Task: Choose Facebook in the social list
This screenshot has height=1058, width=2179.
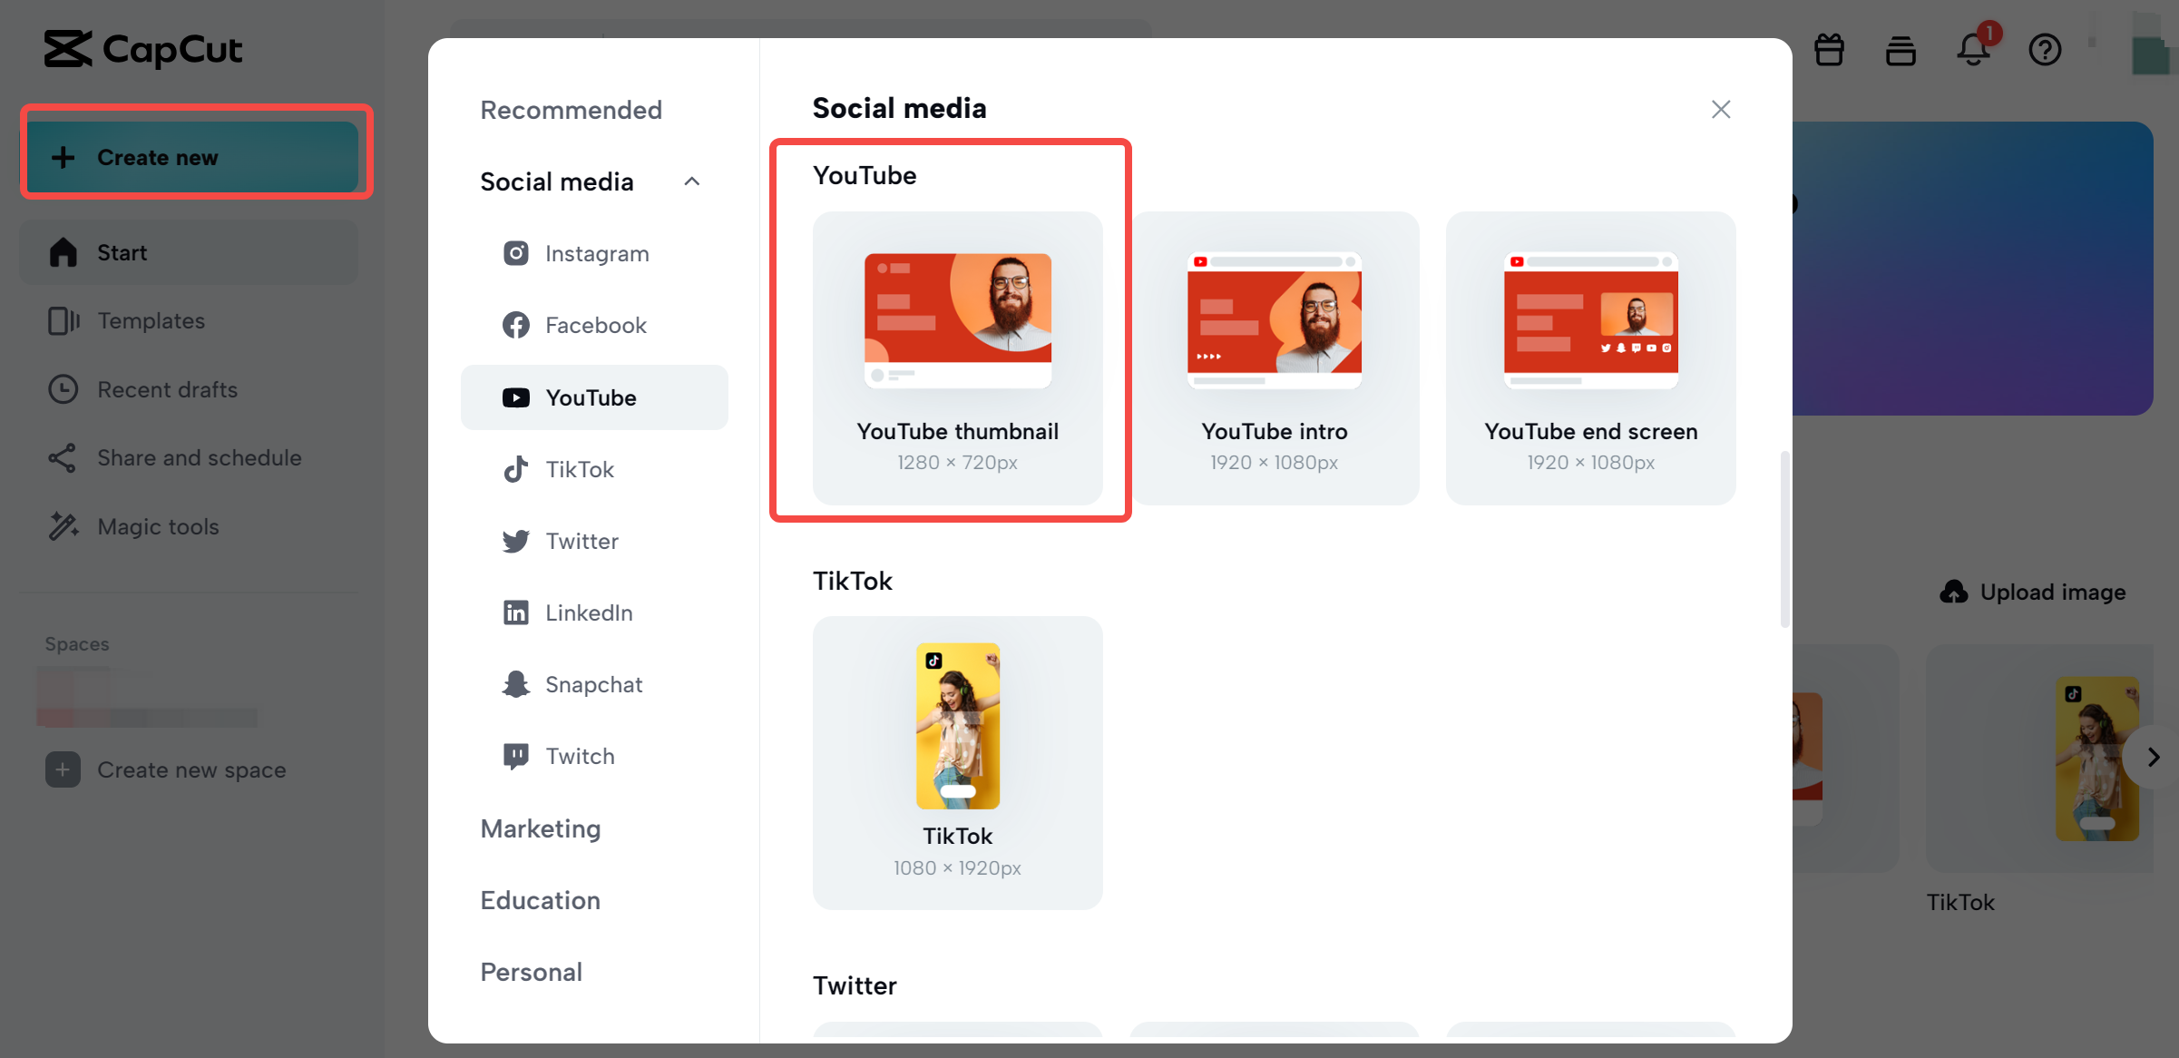Action: [x=594, y=325]
